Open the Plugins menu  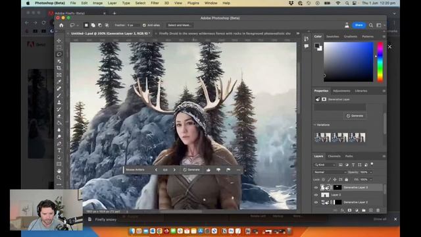click(193, 3)
